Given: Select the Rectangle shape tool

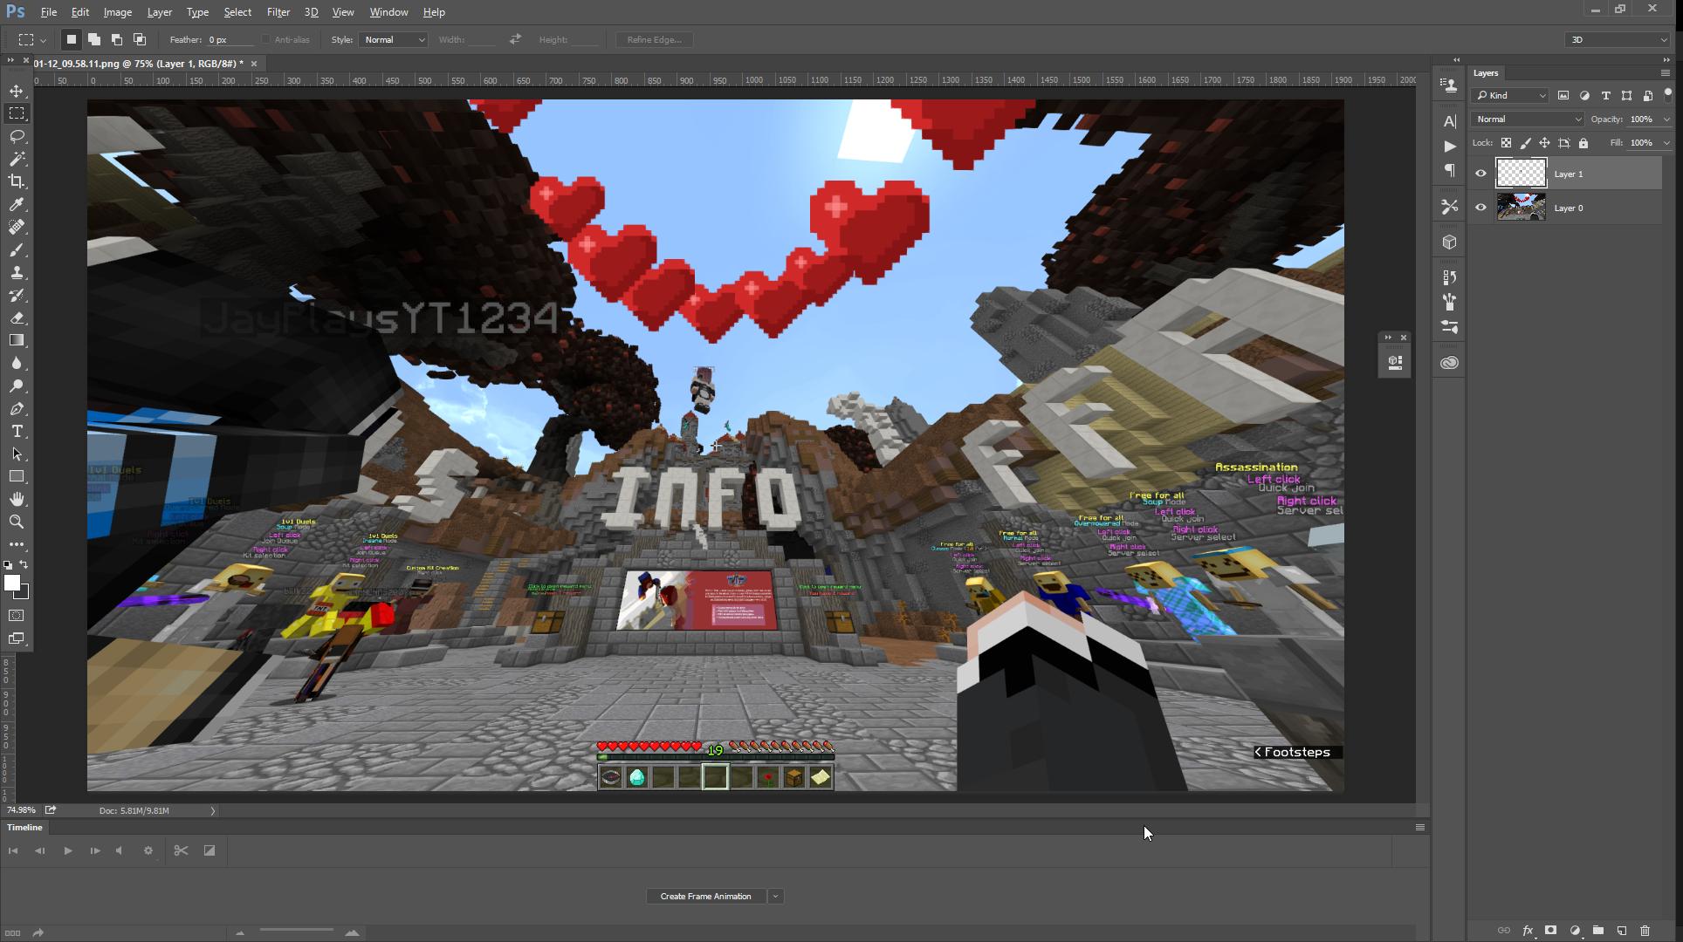Looking at the screenshot, I should tap(17, 476).
